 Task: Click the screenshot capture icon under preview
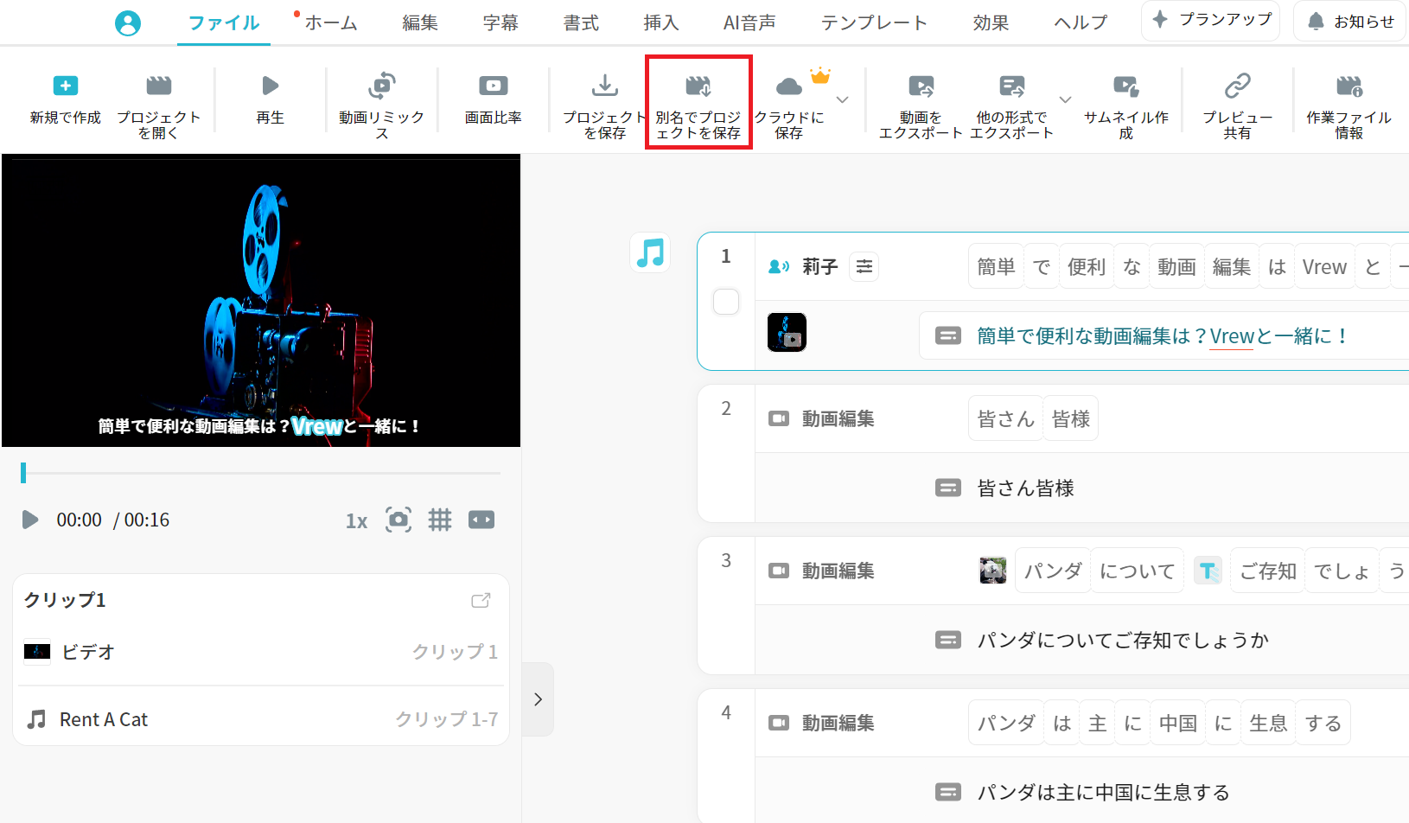pos(398,520)
